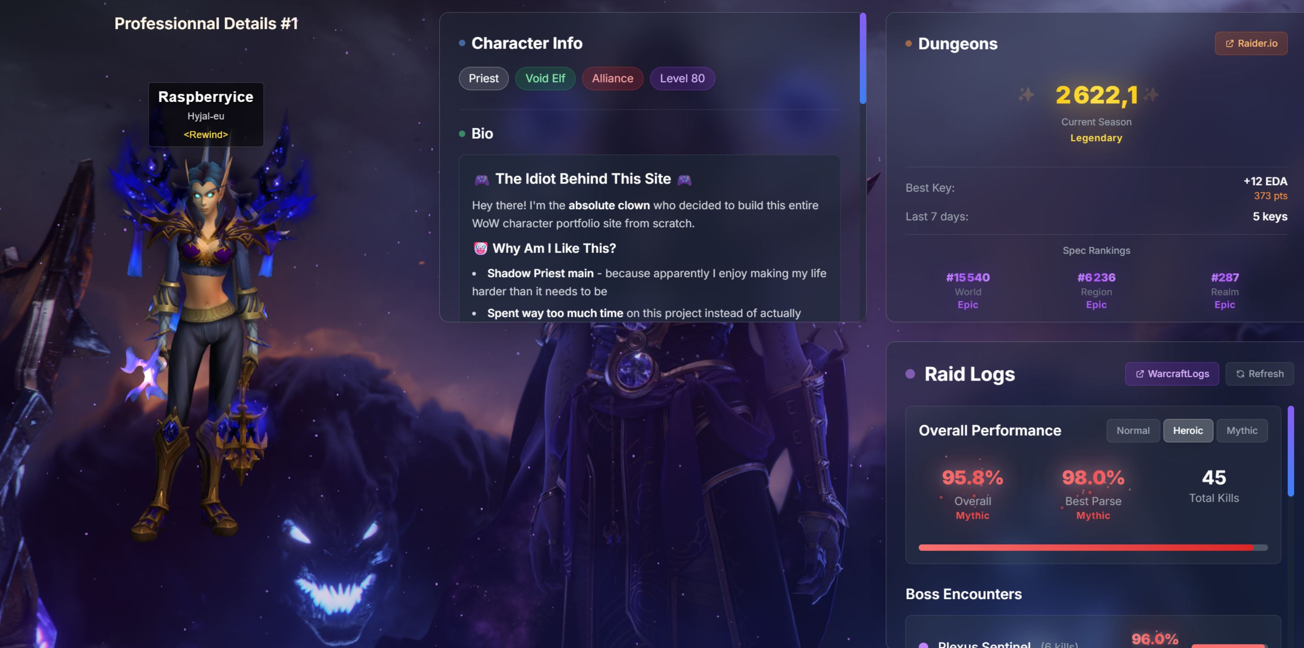Viewport: 1304px width, 648px height.
Task: Click the Priest class tag
Action: tap(483, 79)
